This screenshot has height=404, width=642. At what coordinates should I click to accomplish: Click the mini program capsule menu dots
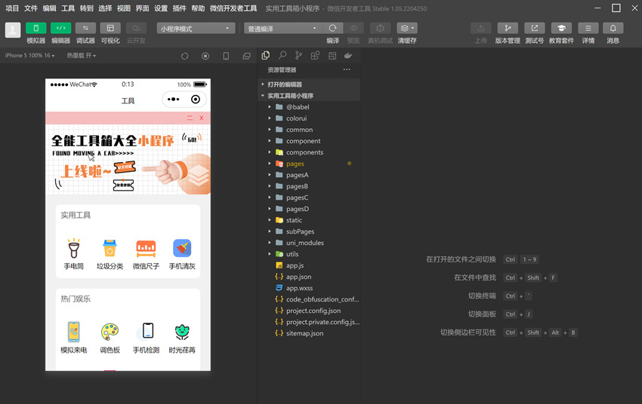pos(173,99)
